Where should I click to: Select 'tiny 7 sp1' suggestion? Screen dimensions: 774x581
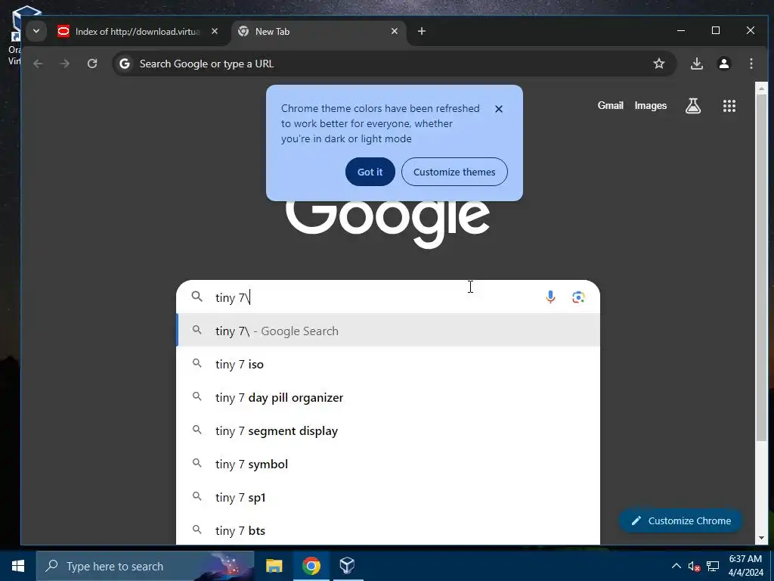tap(388, 497)
